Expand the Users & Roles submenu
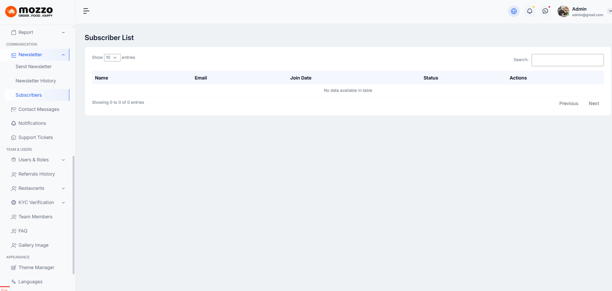612x291 pixels. [63, 160]
